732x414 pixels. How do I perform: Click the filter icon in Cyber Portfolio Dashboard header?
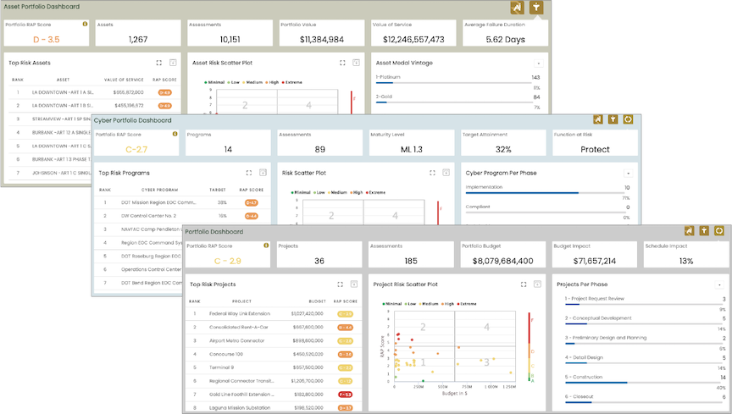coord(613,119)
